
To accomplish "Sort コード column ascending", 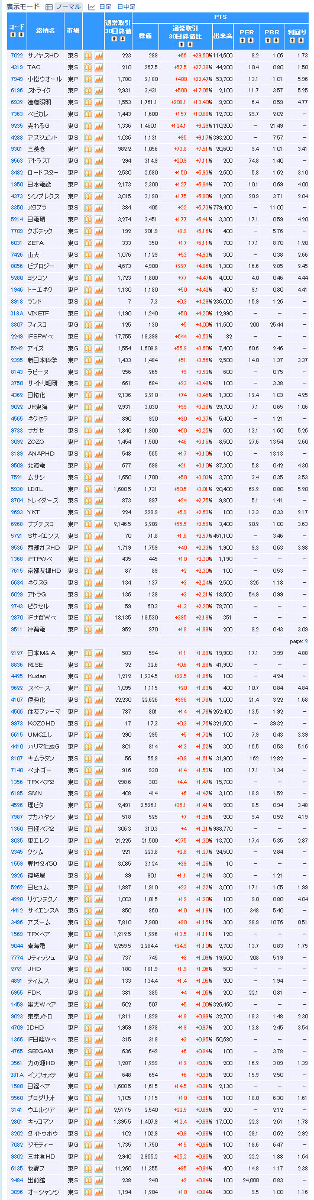I will 14,36.
